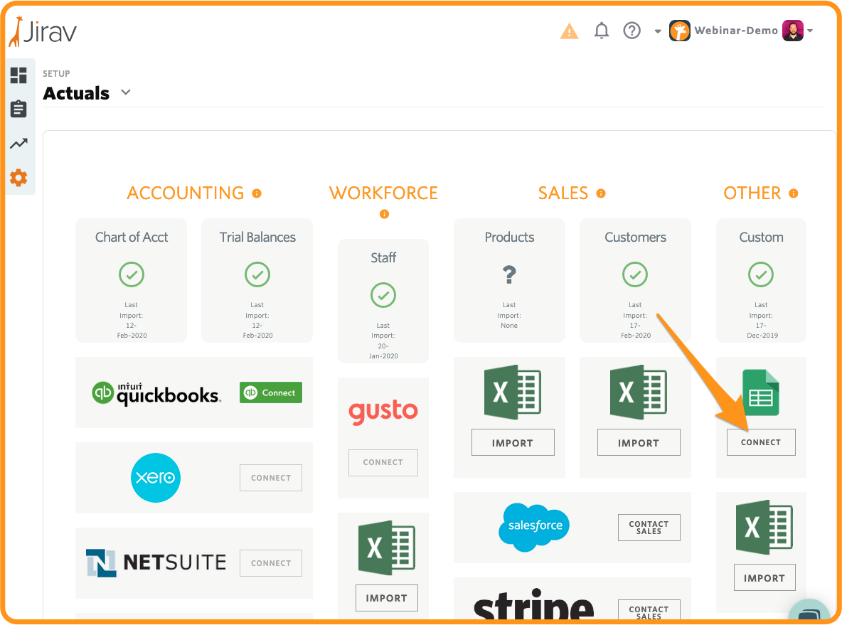Image resolution: width=842 pixels, height=625 pixels.
Task: Click the Jirav giraffe logo
Action: pyautogui.click(x=43, y=32)
